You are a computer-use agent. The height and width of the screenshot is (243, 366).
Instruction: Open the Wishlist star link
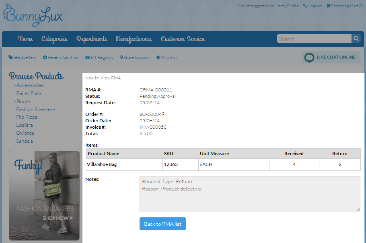[167, 57]
